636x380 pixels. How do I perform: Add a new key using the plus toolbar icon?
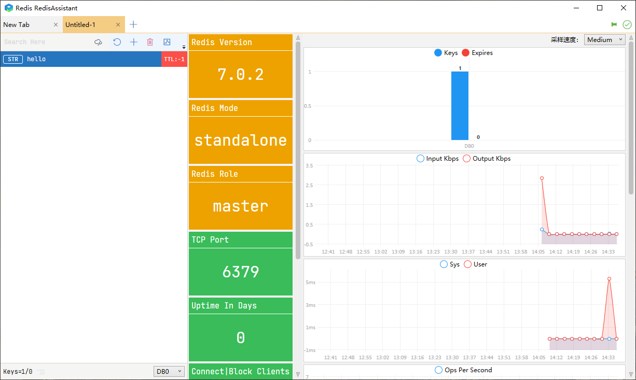click(134, 42)
